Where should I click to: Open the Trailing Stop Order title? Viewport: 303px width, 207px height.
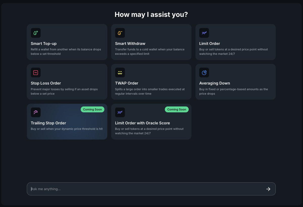(x=48, y=123)
